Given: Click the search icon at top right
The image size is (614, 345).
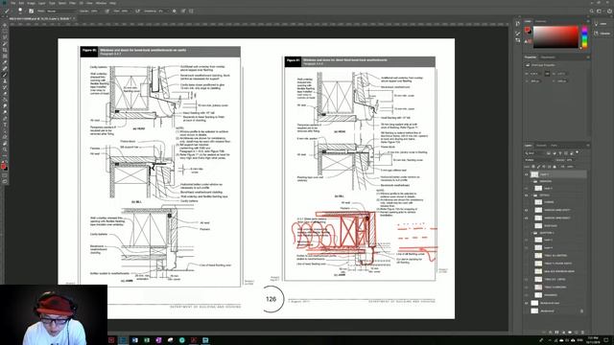Looking at the screenshot, I should coord(592,11).
